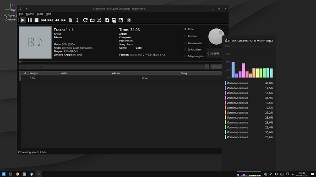316x177 pixels.
Task: Sort playlist by Artist column header
Action: tap(64, 73)
